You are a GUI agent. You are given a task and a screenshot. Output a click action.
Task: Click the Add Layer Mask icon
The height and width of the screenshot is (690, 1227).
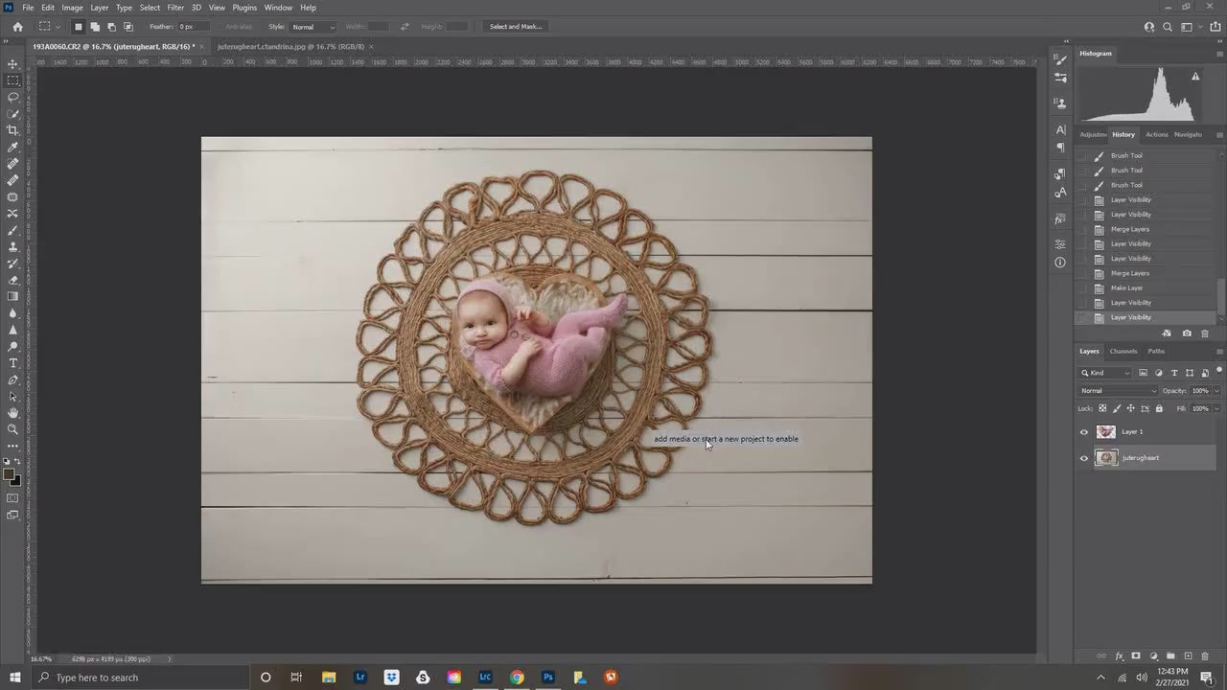[1136, 656]
